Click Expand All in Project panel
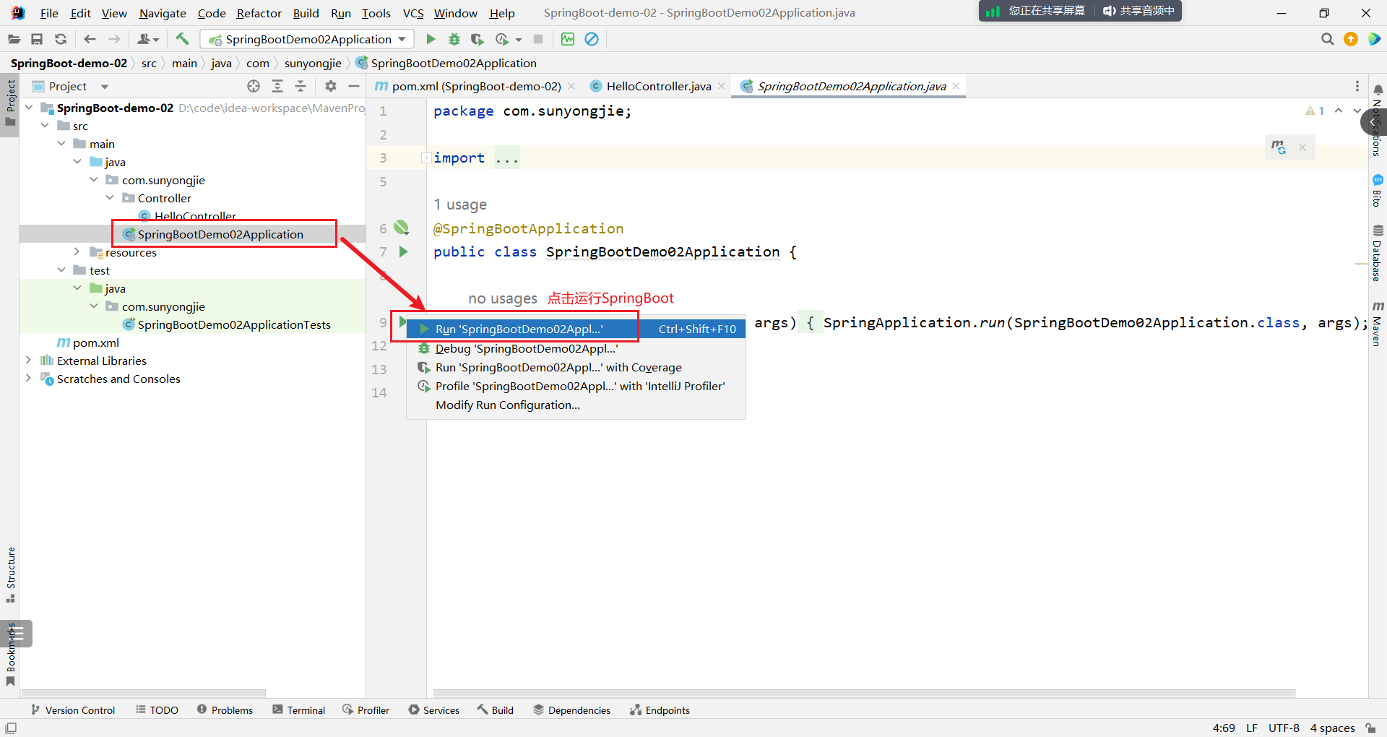 click(x=277, y=86)
